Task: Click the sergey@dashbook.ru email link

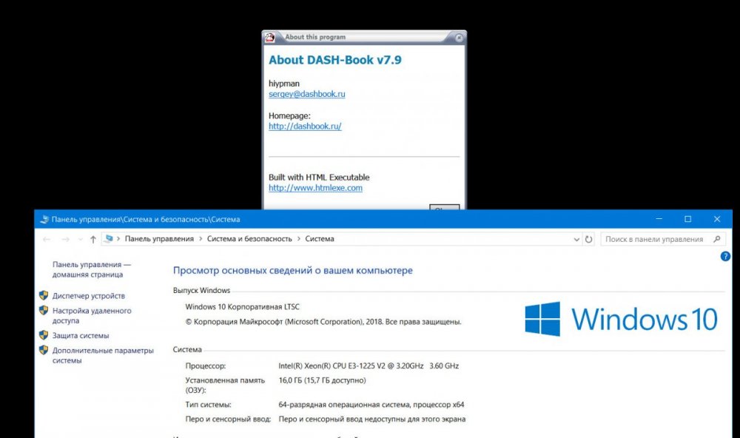Action: coord(307,94)
